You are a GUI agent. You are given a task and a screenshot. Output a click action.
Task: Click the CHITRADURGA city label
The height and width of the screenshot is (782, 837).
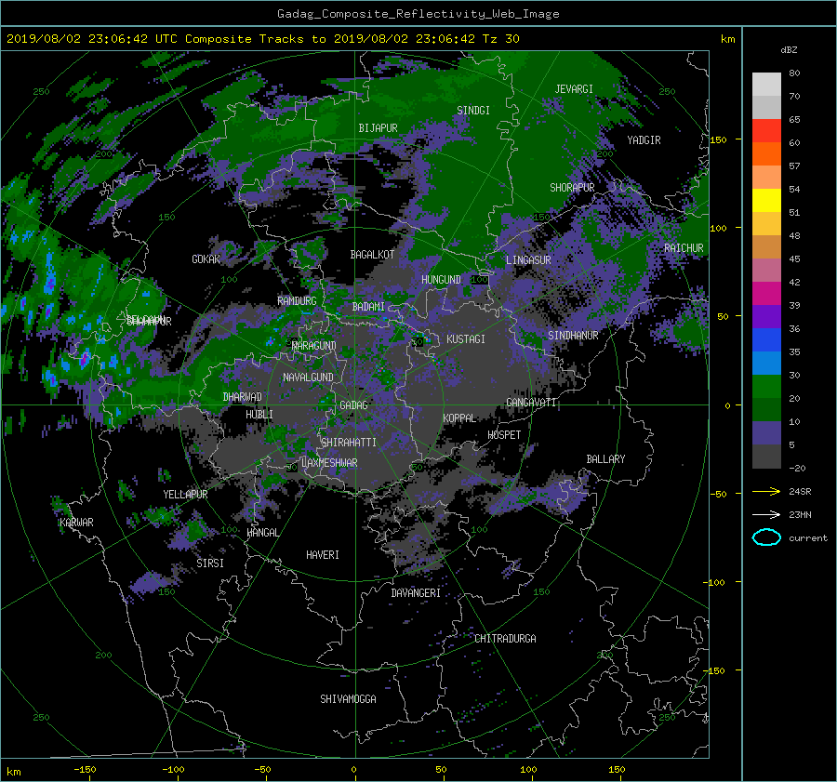(x=506, y=639)
